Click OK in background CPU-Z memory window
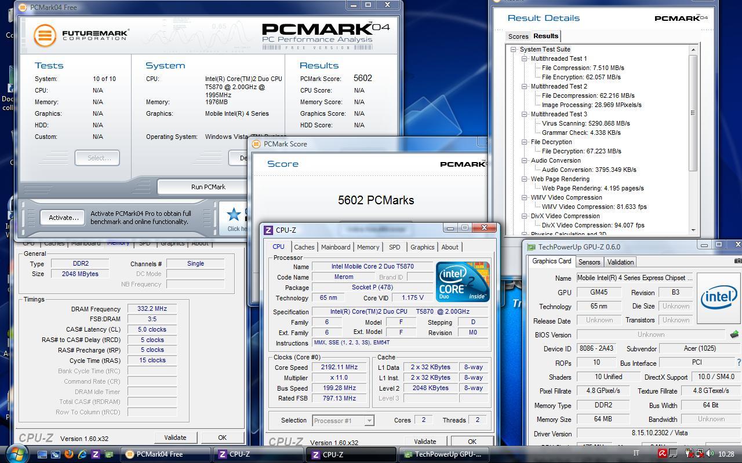This screenshot has height=463, width=742. coord(222,438)
